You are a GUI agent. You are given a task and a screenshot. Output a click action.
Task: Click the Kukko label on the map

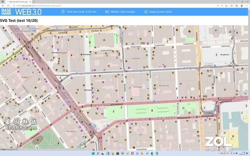click(x=24, y=77)
